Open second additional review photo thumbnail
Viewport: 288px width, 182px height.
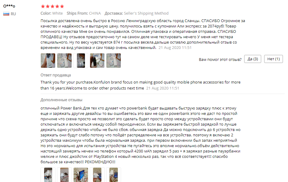pos(64,175)
